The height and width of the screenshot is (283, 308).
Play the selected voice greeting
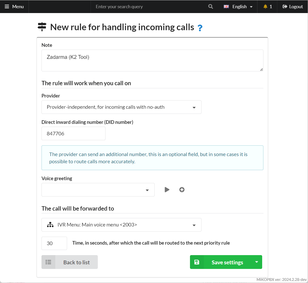click(x=167, y=190)
